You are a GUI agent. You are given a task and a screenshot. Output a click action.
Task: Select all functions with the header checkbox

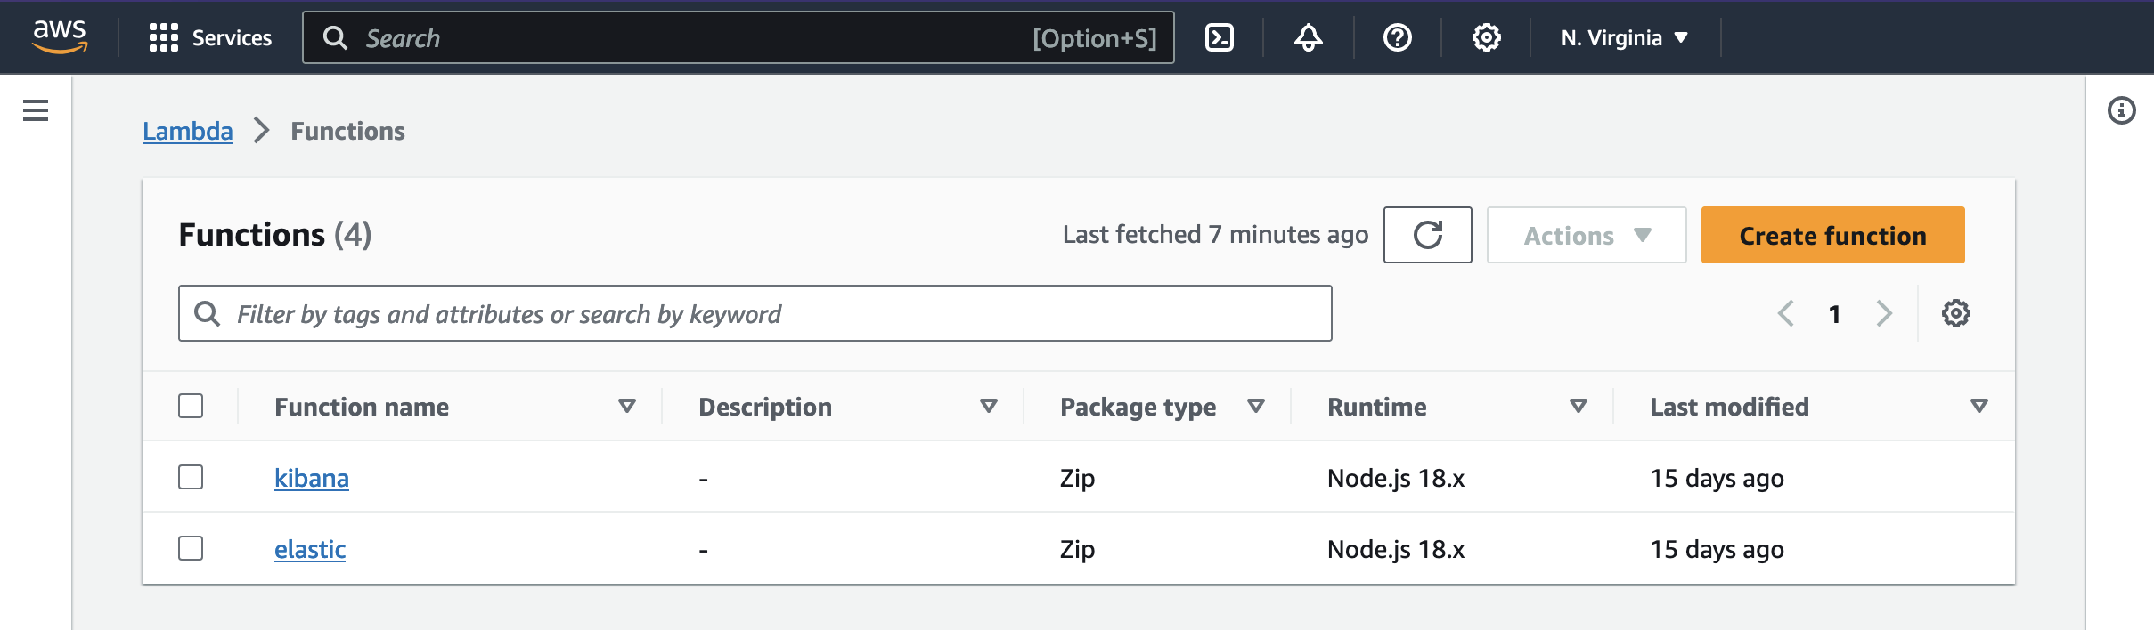191,406
